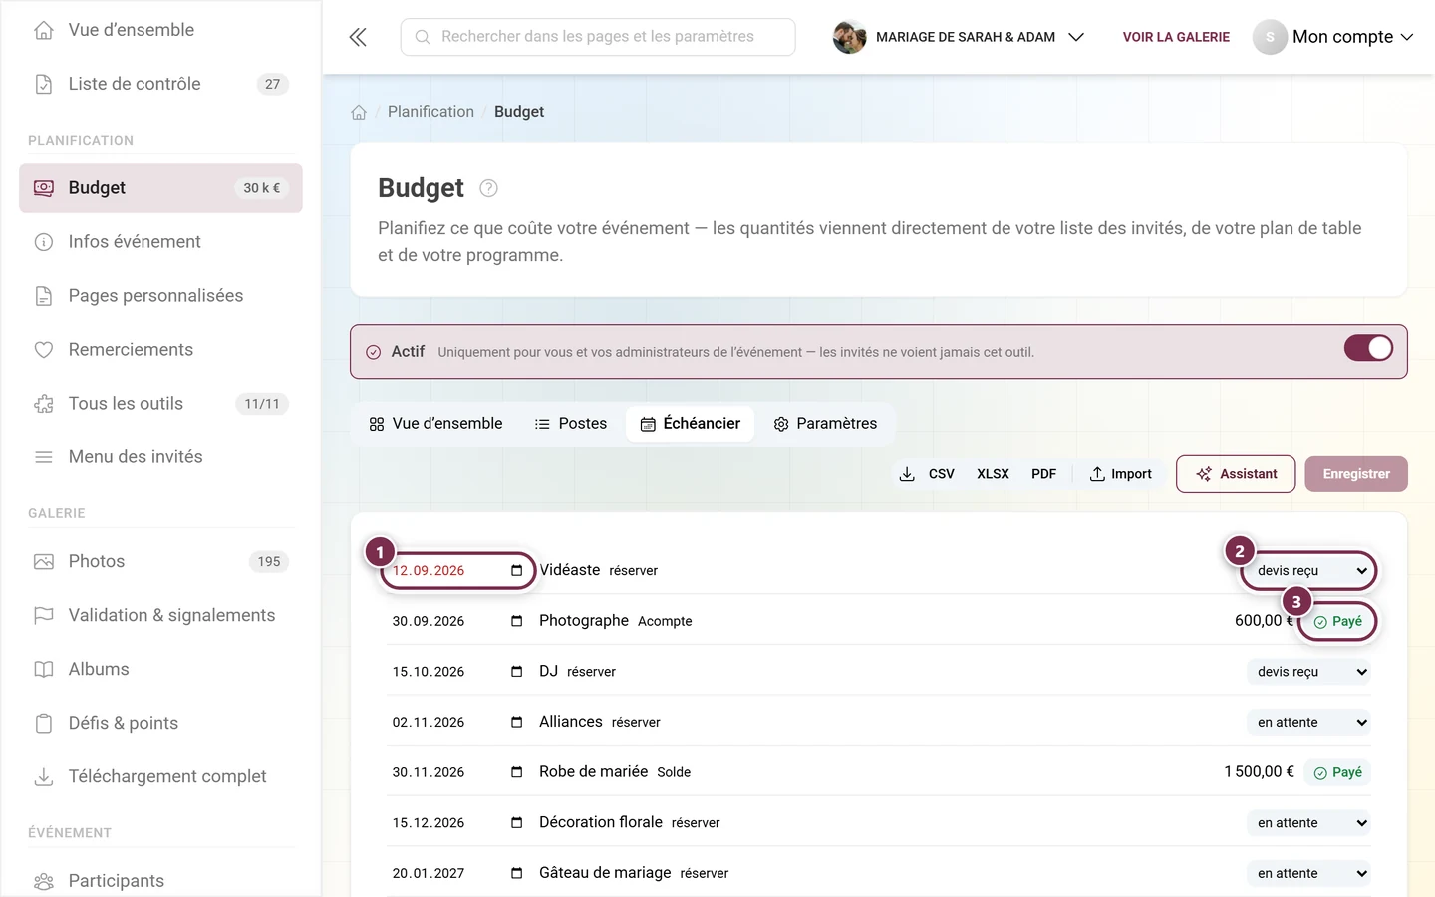Export as PDF

(x=1043, y=474)
